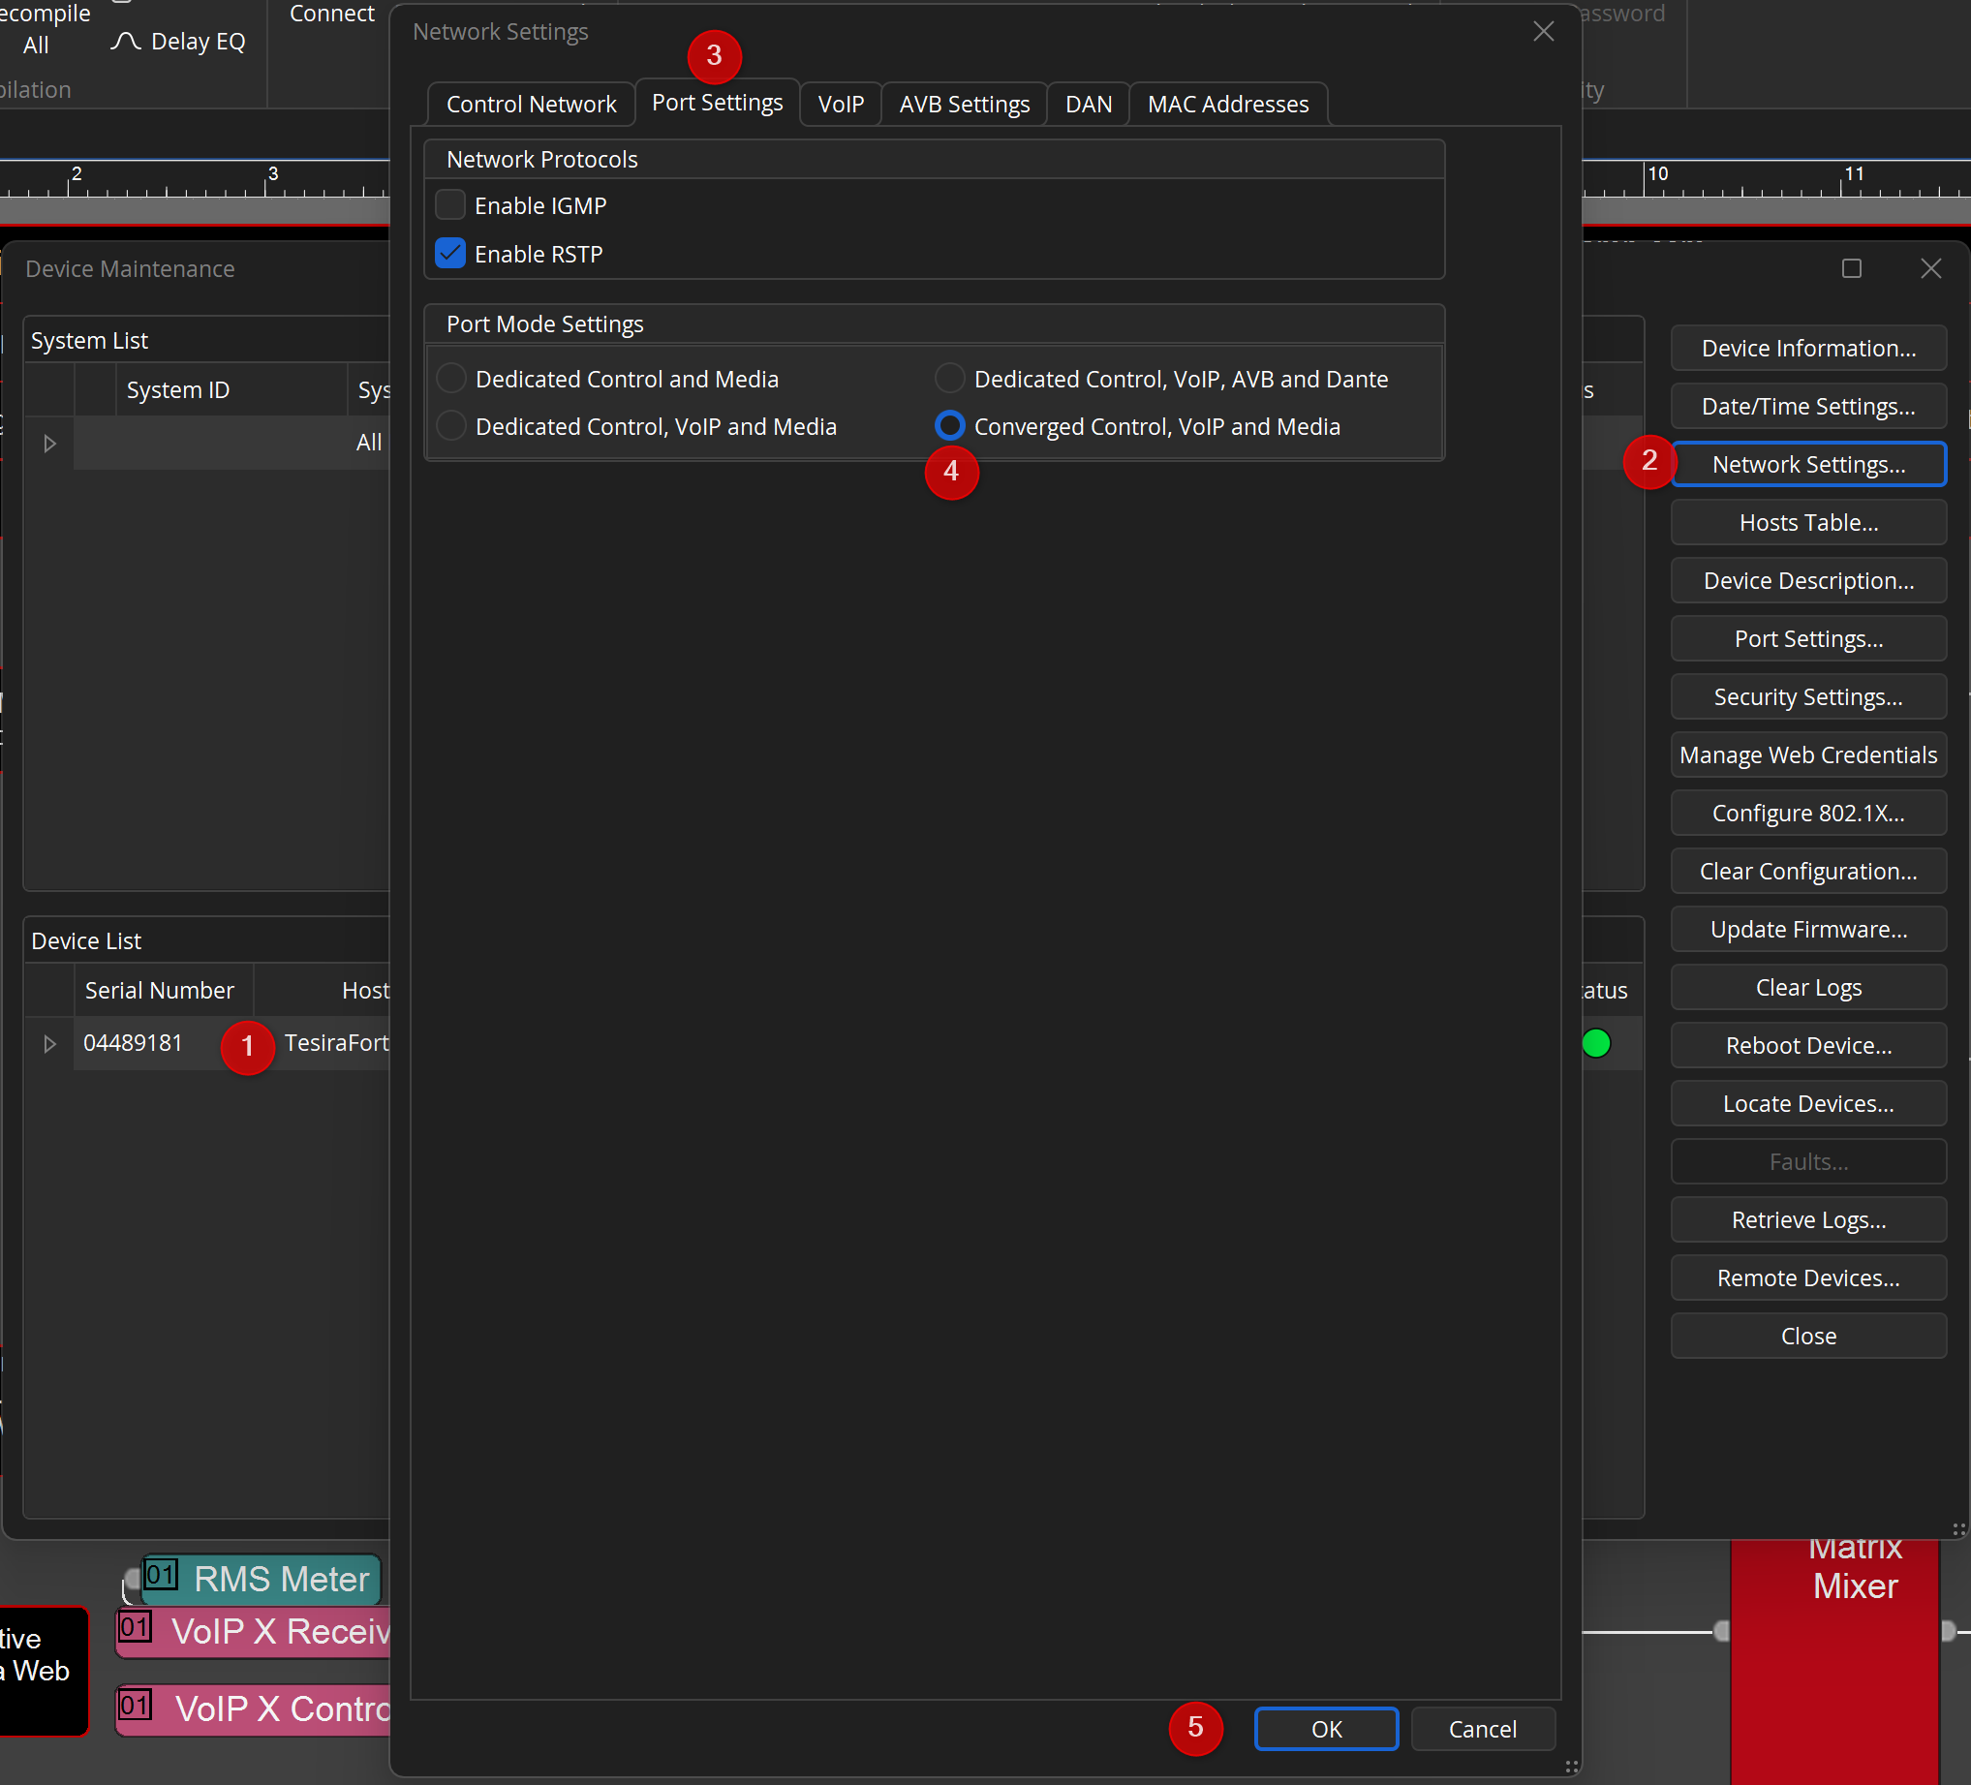Select the VoIP X Receive block

254,1632
